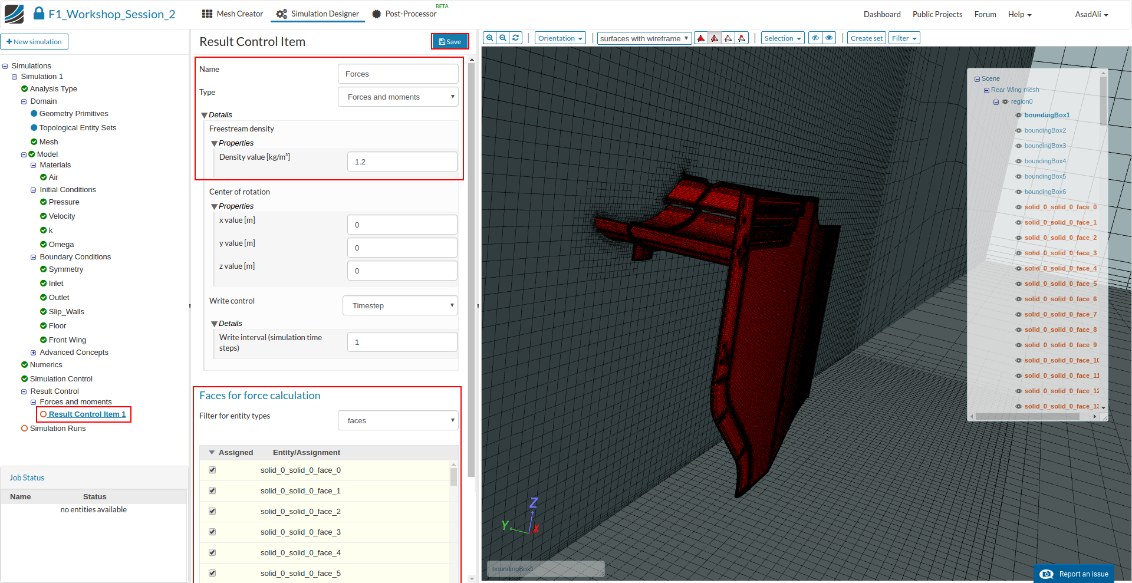Screen dimensions: 1132x583
Task: Uncheck the solid_0_solid_0_face_3 checkbox
Action: click(x=212, y=532)
